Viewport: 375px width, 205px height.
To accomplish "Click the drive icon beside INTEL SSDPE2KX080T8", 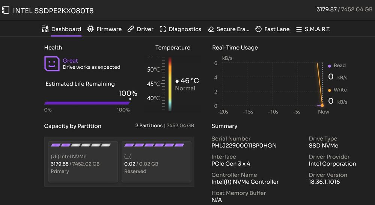I will 6,10.
